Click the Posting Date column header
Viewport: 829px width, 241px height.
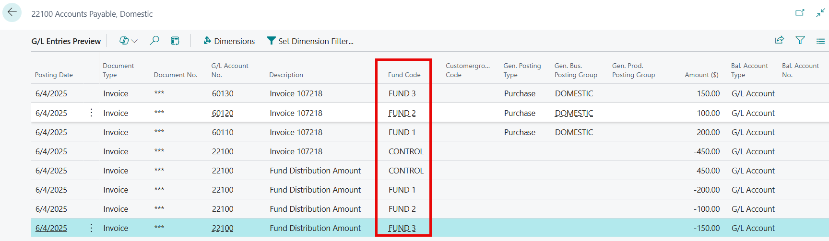54,75
